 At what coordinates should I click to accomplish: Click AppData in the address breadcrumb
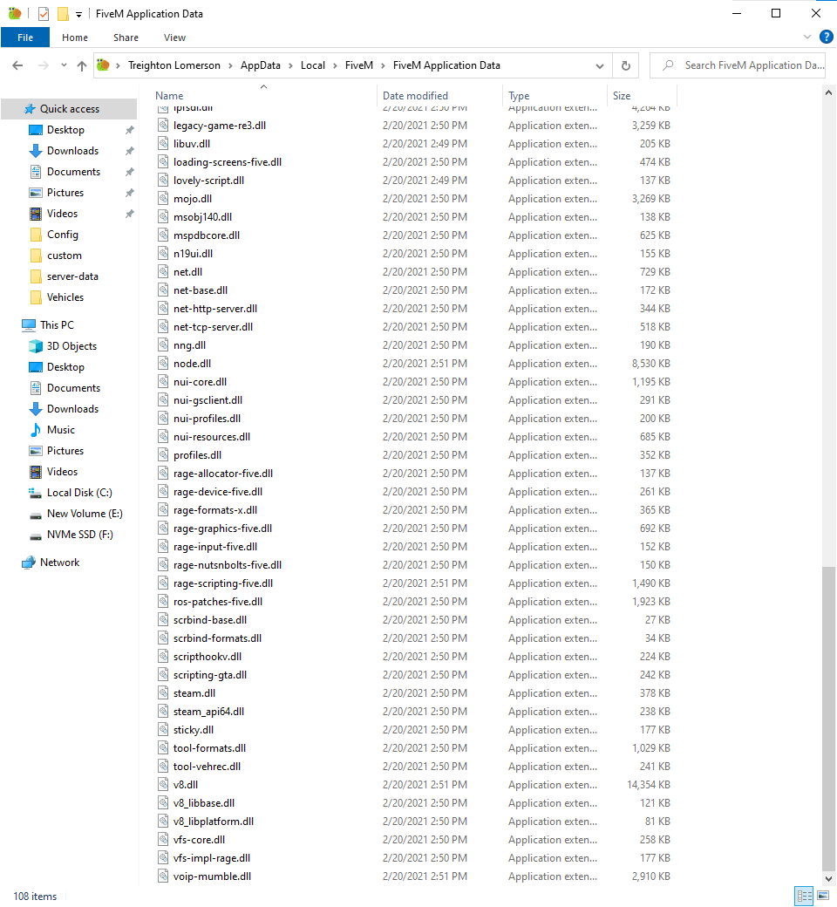pos(261,65)
